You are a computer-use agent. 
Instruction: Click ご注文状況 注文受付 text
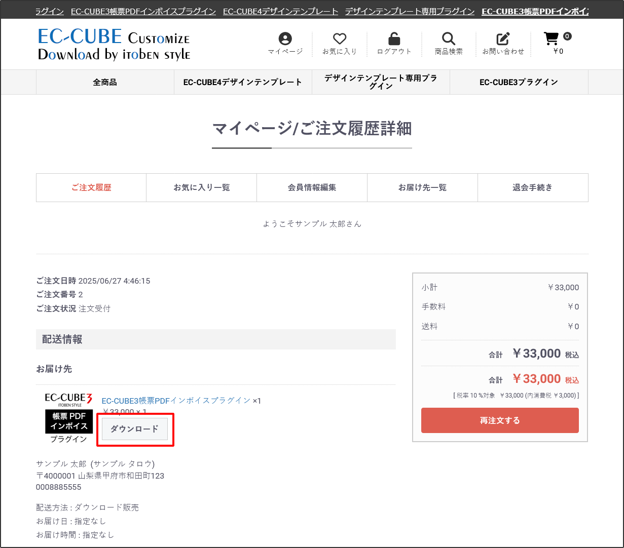click(73, 308)
